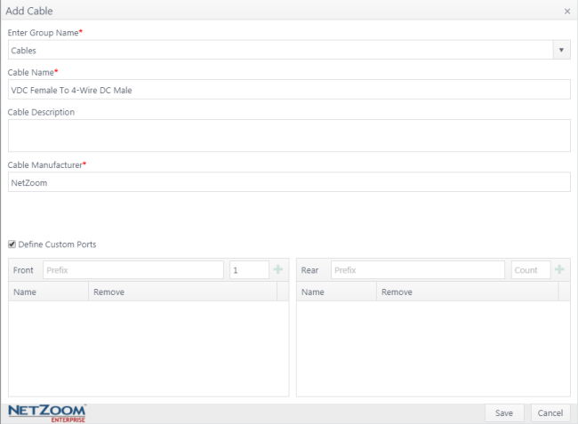Click the Remove column header in Front table

183,292
